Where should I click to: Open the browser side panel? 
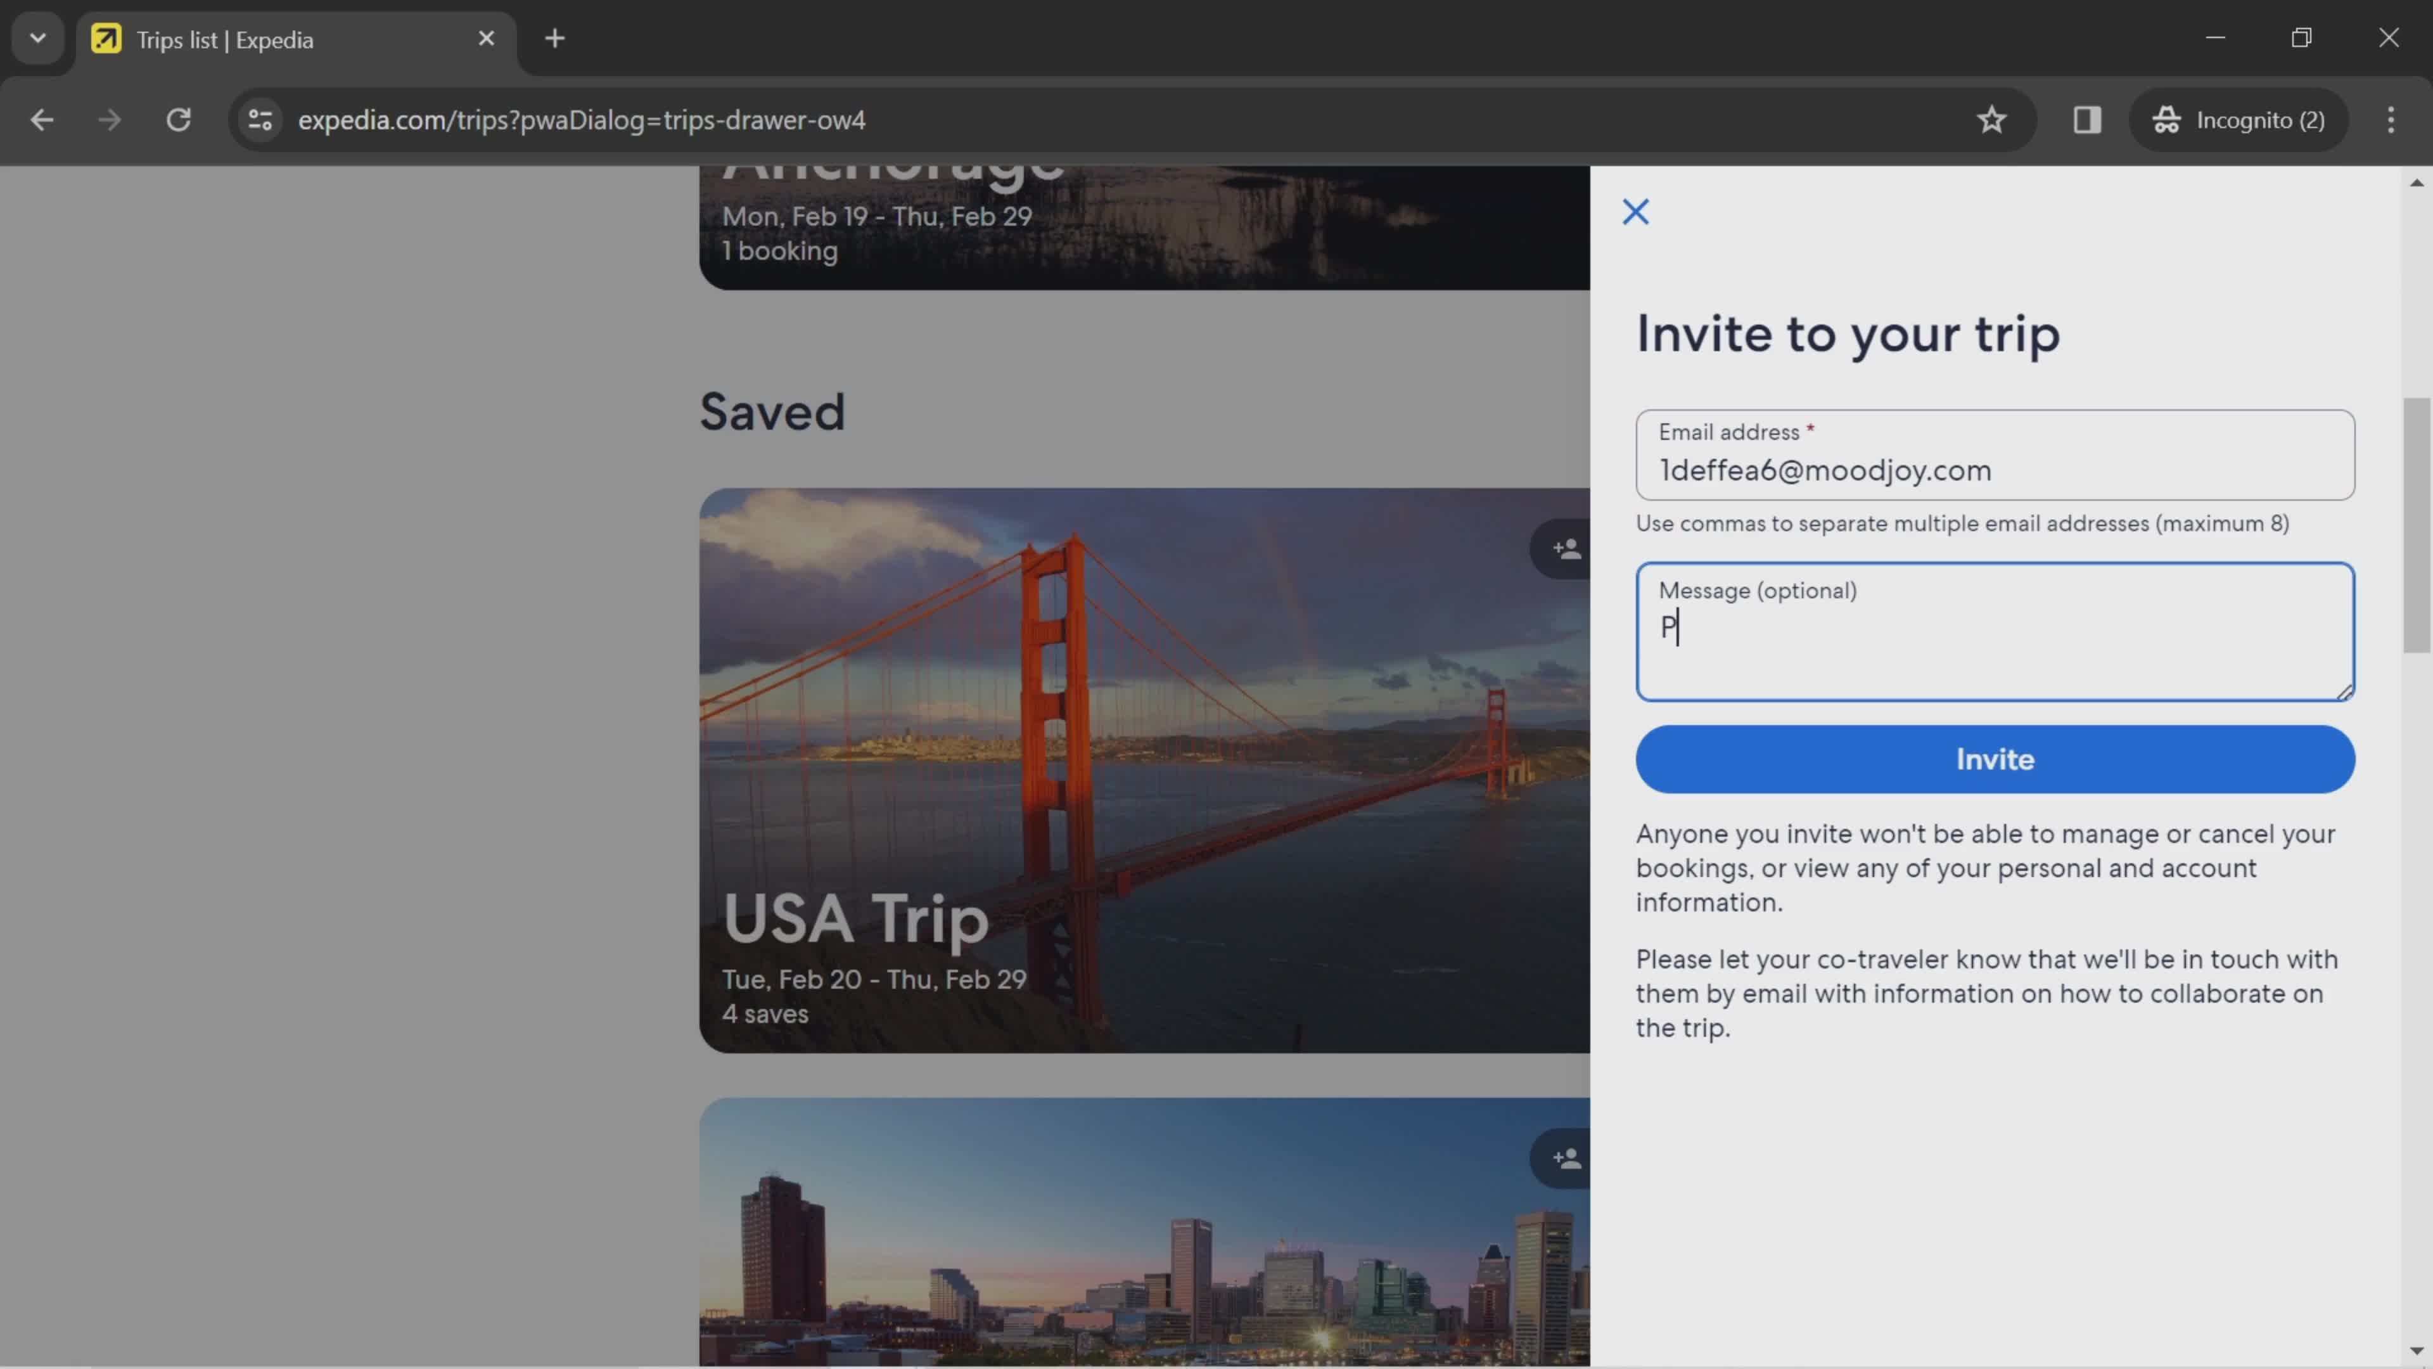pyautogui.click(x=2086, y=120)
